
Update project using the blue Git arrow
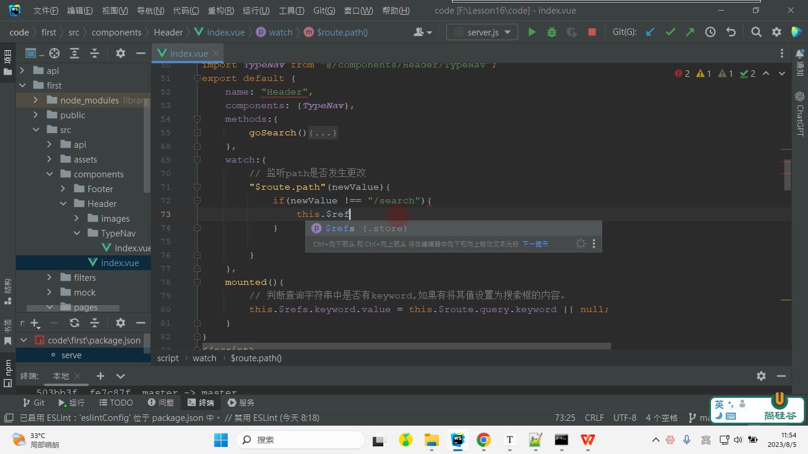click(650, 33)
